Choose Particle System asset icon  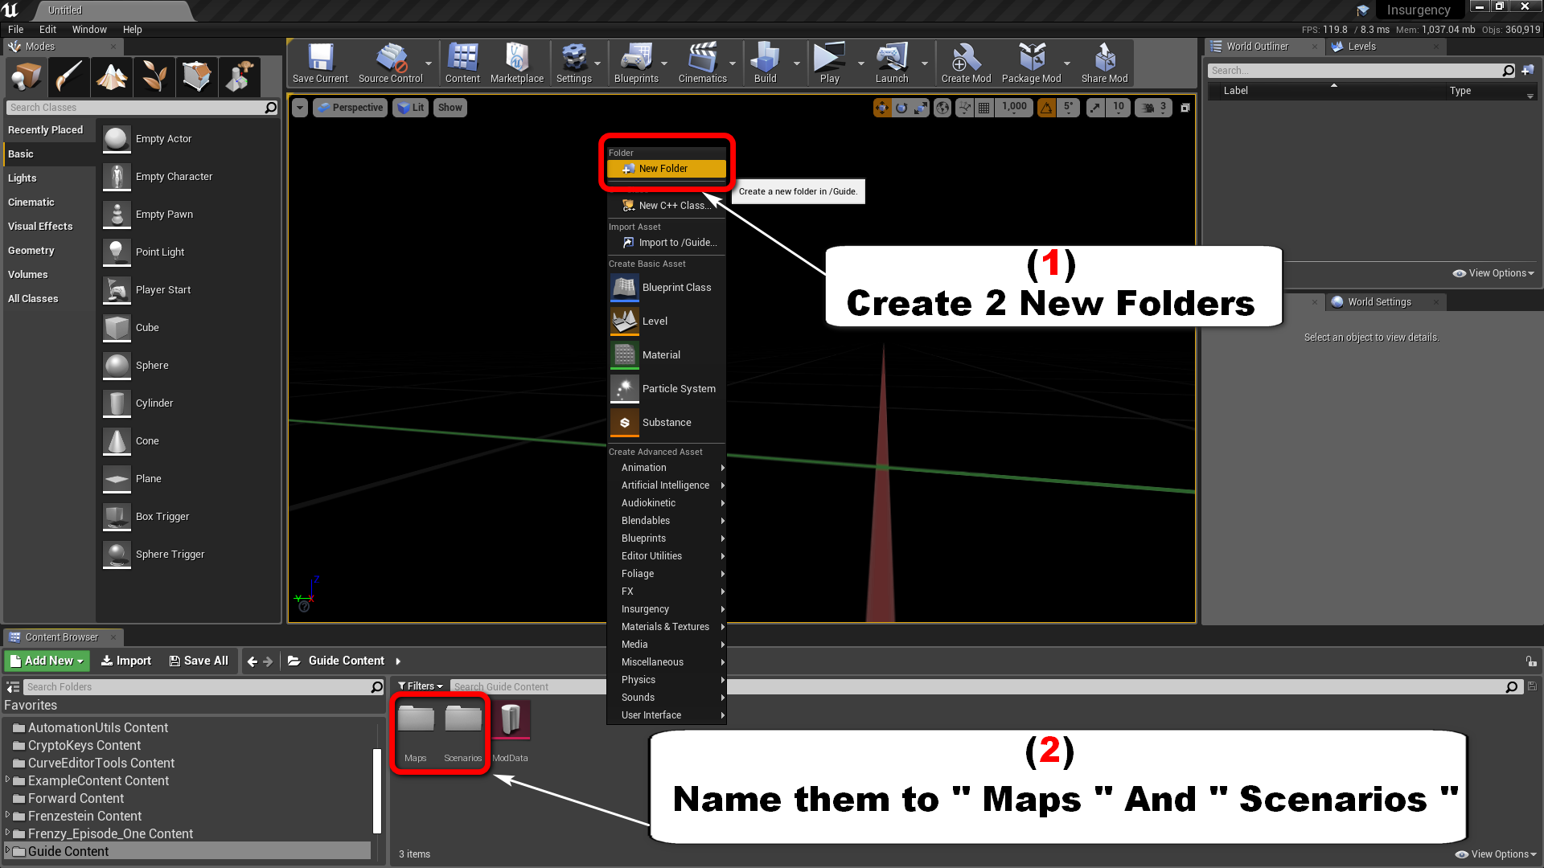625,389
